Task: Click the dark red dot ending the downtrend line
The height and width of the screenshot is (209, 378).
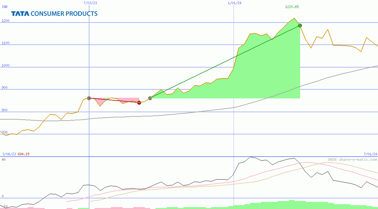Action: [x=139, y=103]
